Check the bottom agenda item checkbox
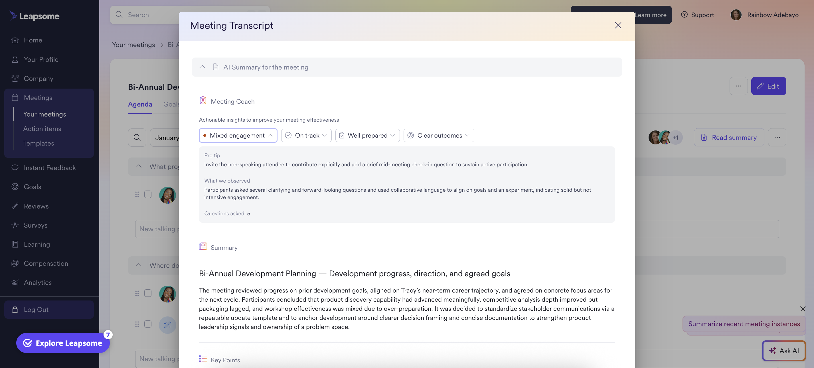Screen dimensions: 814x368 [147, 324]
